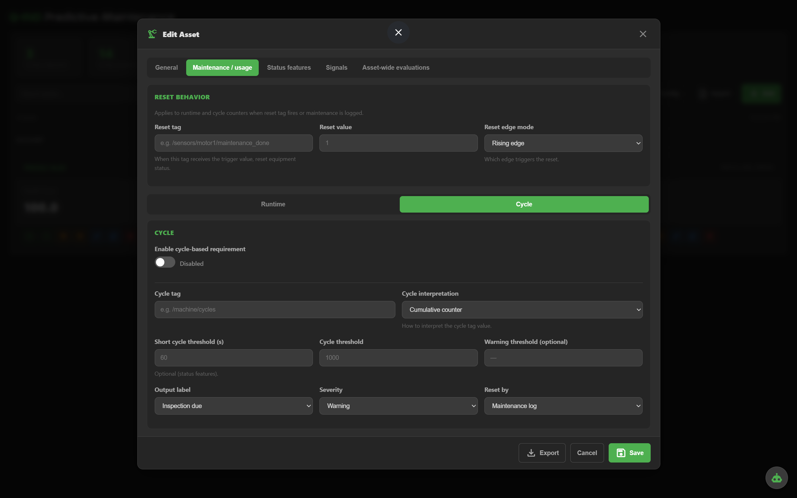Open the Output label dropdown
The image size is (797, 498).
pyautogui.click(x=233, y=406)
